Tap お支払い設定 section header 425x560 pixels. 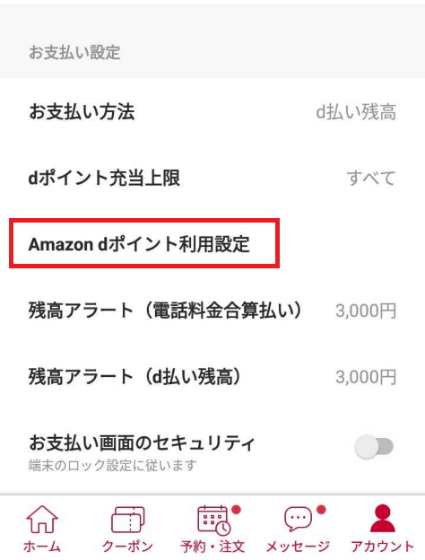pos(74,52)
